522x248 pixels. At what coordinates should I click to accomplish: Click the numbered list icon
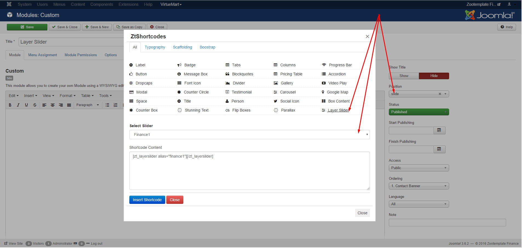116,105
